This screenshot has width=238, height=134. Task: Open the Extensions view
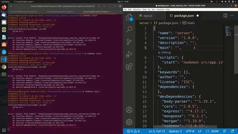tap(129, 67)
